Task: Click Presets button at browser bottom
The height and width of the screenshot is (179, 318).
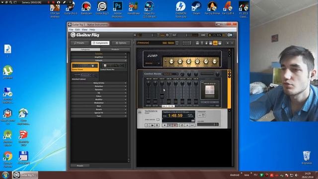Action: [x=80, y=166]
